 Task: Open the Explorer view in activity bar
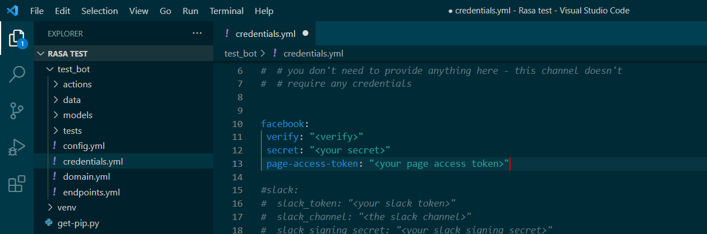17,38
